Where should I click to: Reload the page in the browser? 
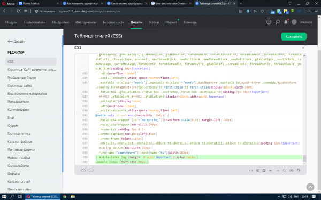tap(18, 11)
